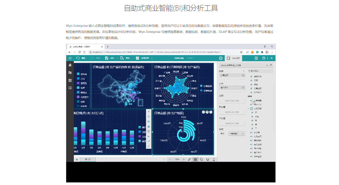Viewport: 339px width, 185px height.
Task: Click the filter funnel icon in the floating chart toolbar
Action: tap(149, 112)
